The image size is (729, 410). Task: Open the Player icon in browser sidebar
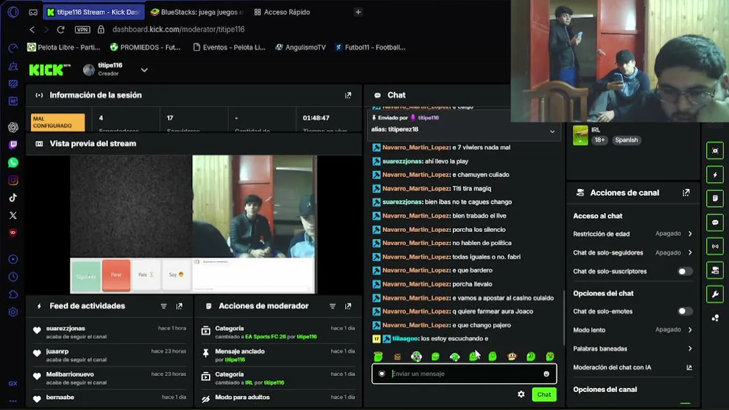tap(13, 260)
